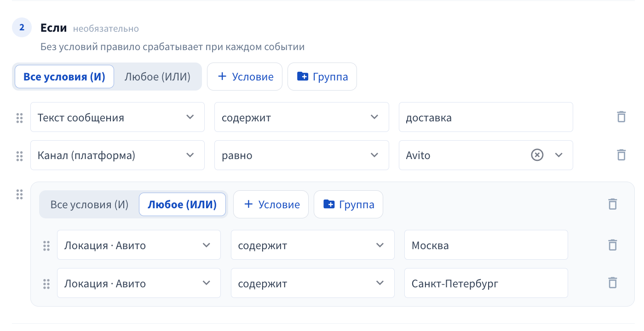Select nested group's 'Любое (ИЛИ)' option

point(182,204)
